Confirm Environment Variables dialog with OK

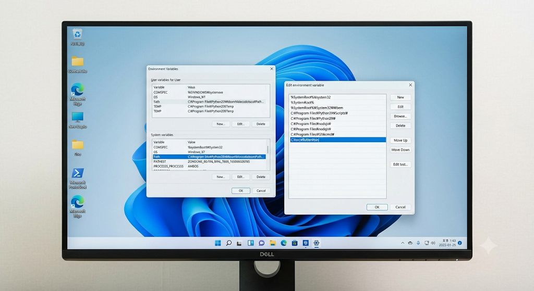[x=241, y=191]
